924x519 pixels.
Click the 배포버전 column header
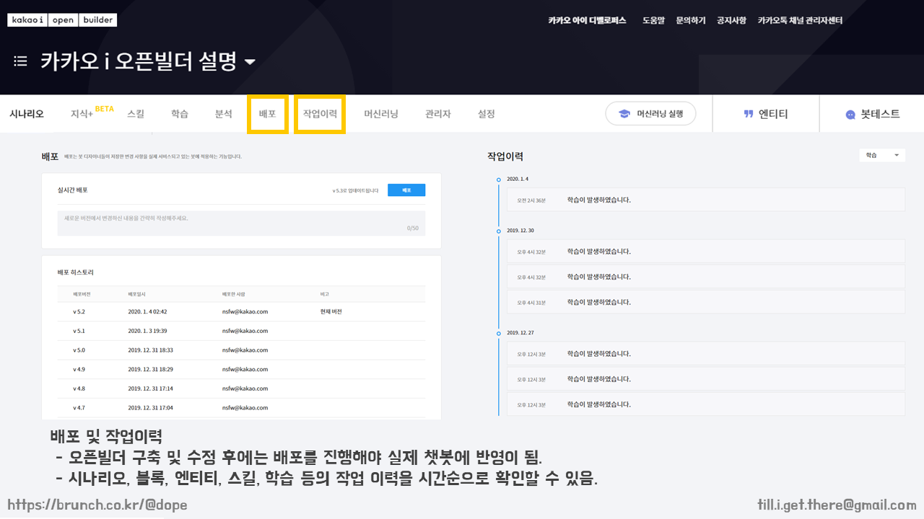click(82, 294)
